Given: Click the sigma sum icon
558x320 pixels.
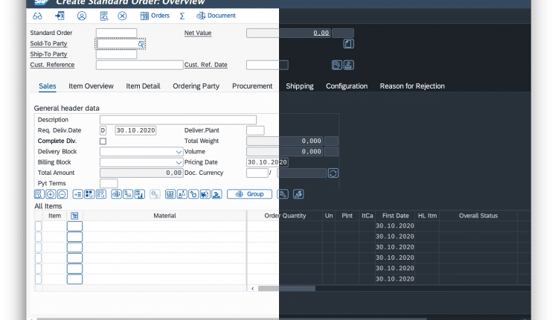Looking at the screenshot, I should coord(182,16).
